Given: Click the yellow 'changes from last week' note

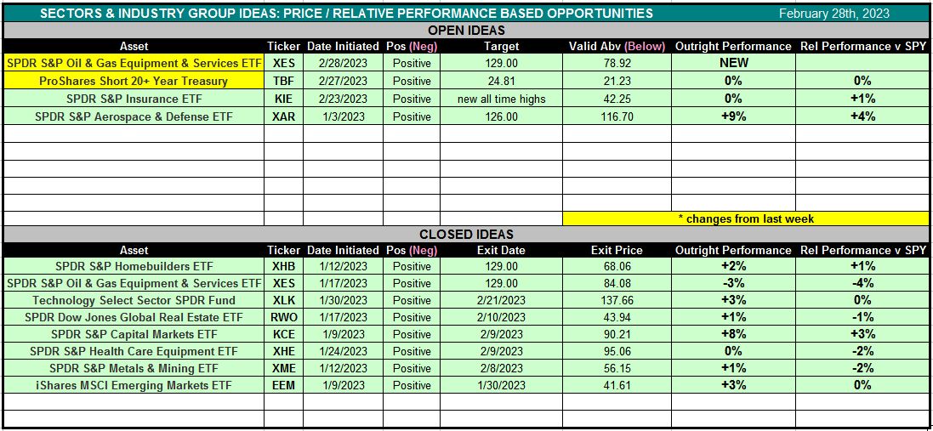Looking at the screenshot, I should click(x=745, y=218).
